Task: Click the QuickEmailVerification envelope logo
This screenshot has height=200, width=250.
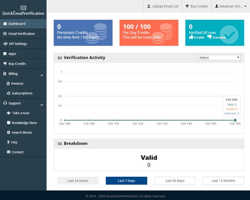Action: (x=23, y=8)
